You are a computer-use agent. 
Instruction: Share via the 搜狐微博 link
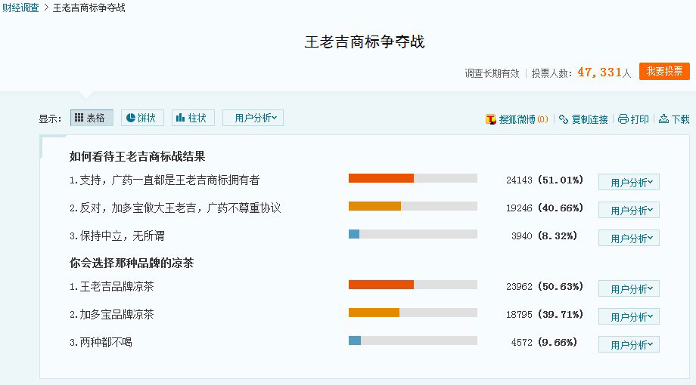pyautogui.click(x=517, y=119)
